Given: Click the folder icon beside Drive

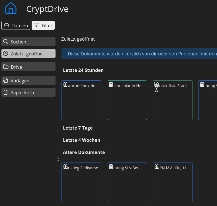Looking at the screenshot, I should tap(5, 67).
